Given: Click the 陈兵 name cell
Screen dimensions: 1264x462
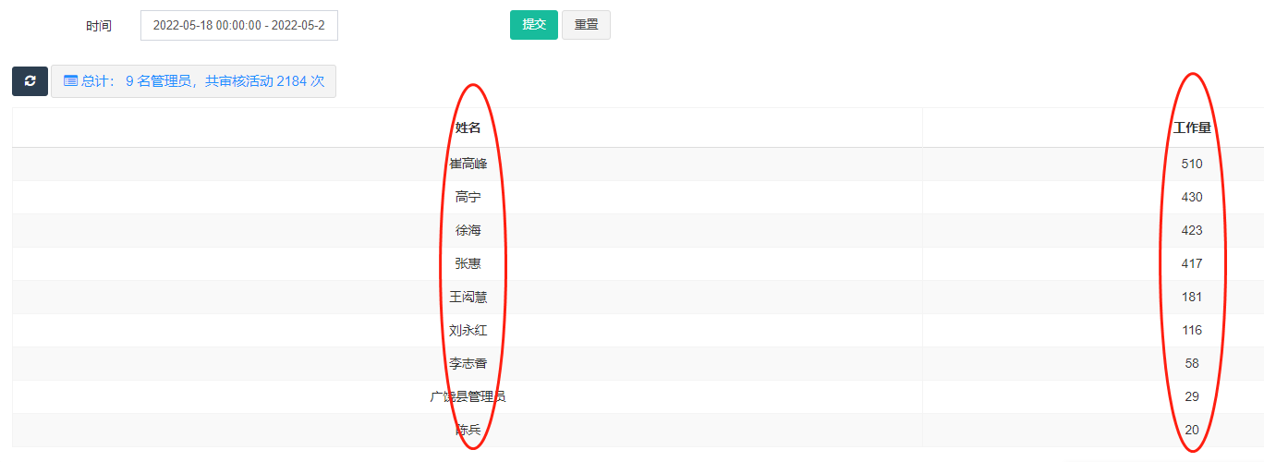Looking at the screenshot, I should [x=468, y=430].
